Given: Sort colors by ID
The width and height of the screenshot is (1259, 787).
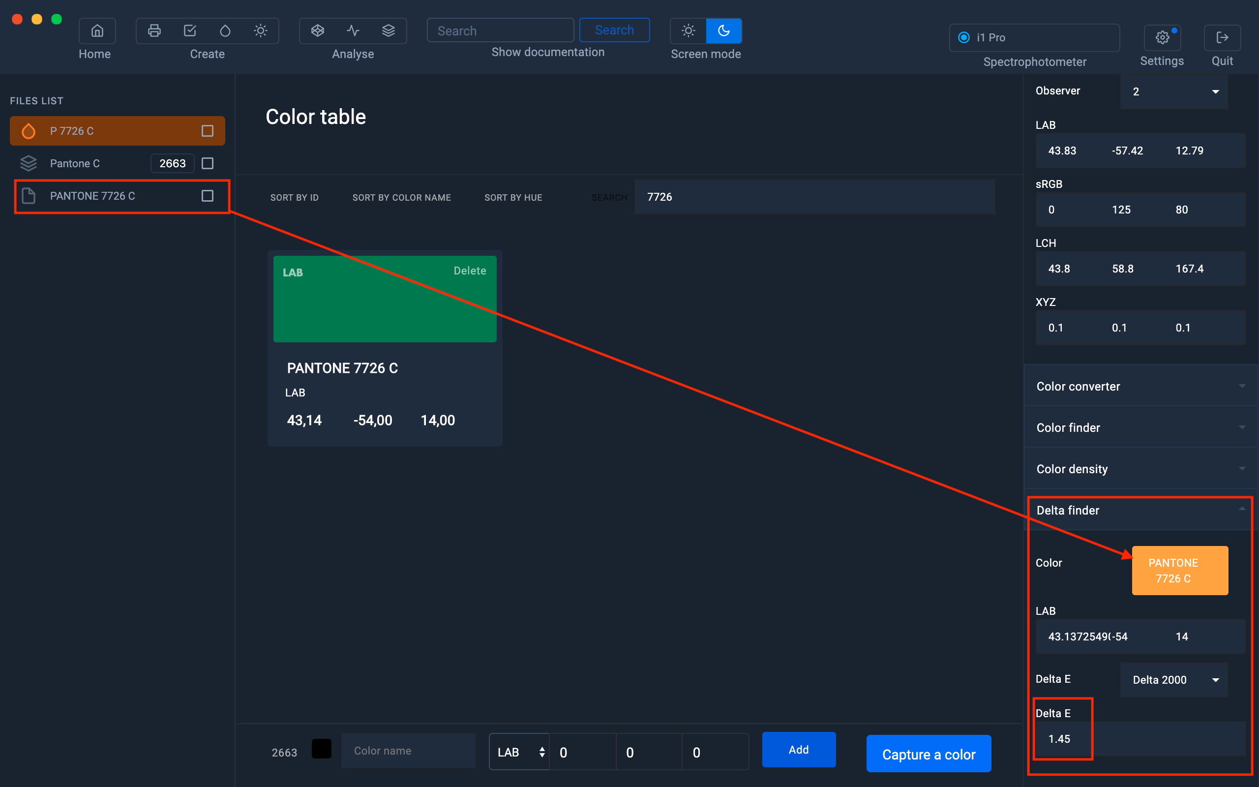Looking at the screenshot, I should pyautogui.click(x=295, y=197).
